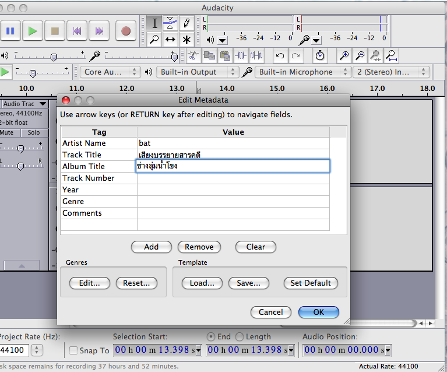This screenshot has height=372, width=447.
Task: Stop playback with the Stop button
Action: (55, 30)
